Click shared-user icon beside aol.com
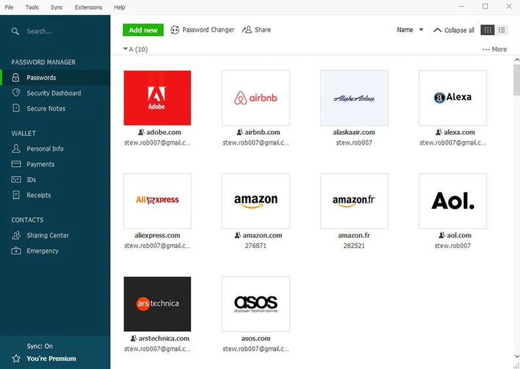 [x=442, y=236]
